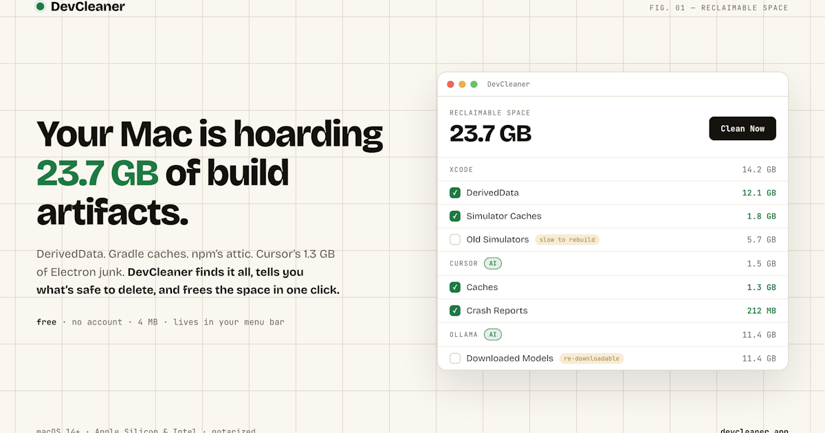Click 'FIG. 01 — RECLAIMABLE SPACE' caption
825x433 pixels.
719,8
